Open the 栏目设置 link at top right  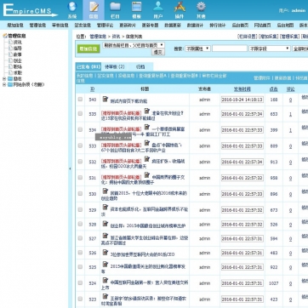pyautogui.click(x=247, y=37)
